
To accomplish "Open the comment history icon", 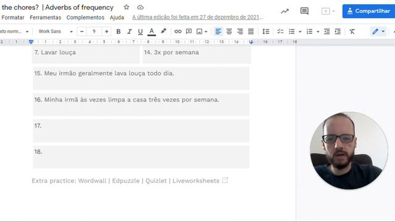I will pos(304,11).
